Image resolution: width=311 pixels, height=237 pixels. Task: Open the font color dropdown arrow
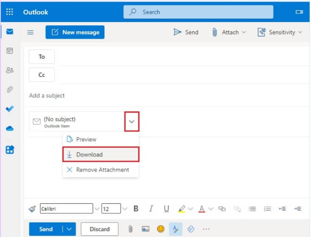211,209
